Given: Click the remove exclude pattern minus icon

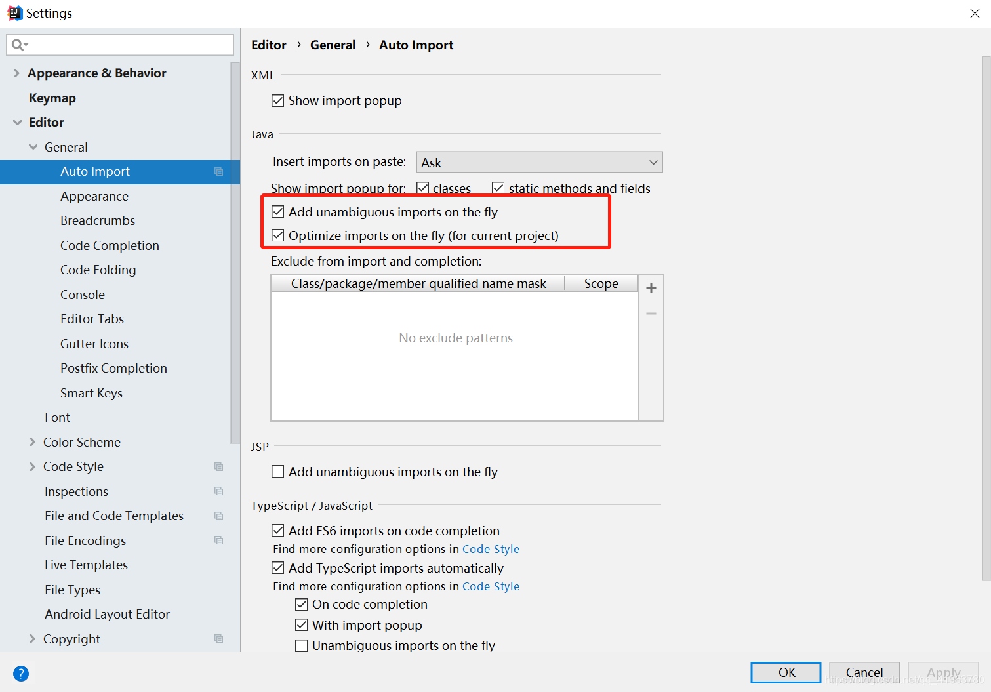Looking at the screenshot, I should [651, 314].
